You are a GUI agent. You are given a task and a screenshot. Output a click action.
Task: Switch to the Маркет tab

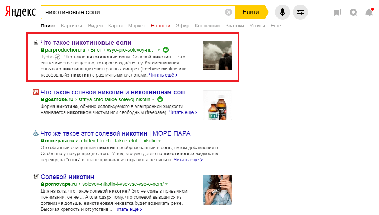click(136, 26)
